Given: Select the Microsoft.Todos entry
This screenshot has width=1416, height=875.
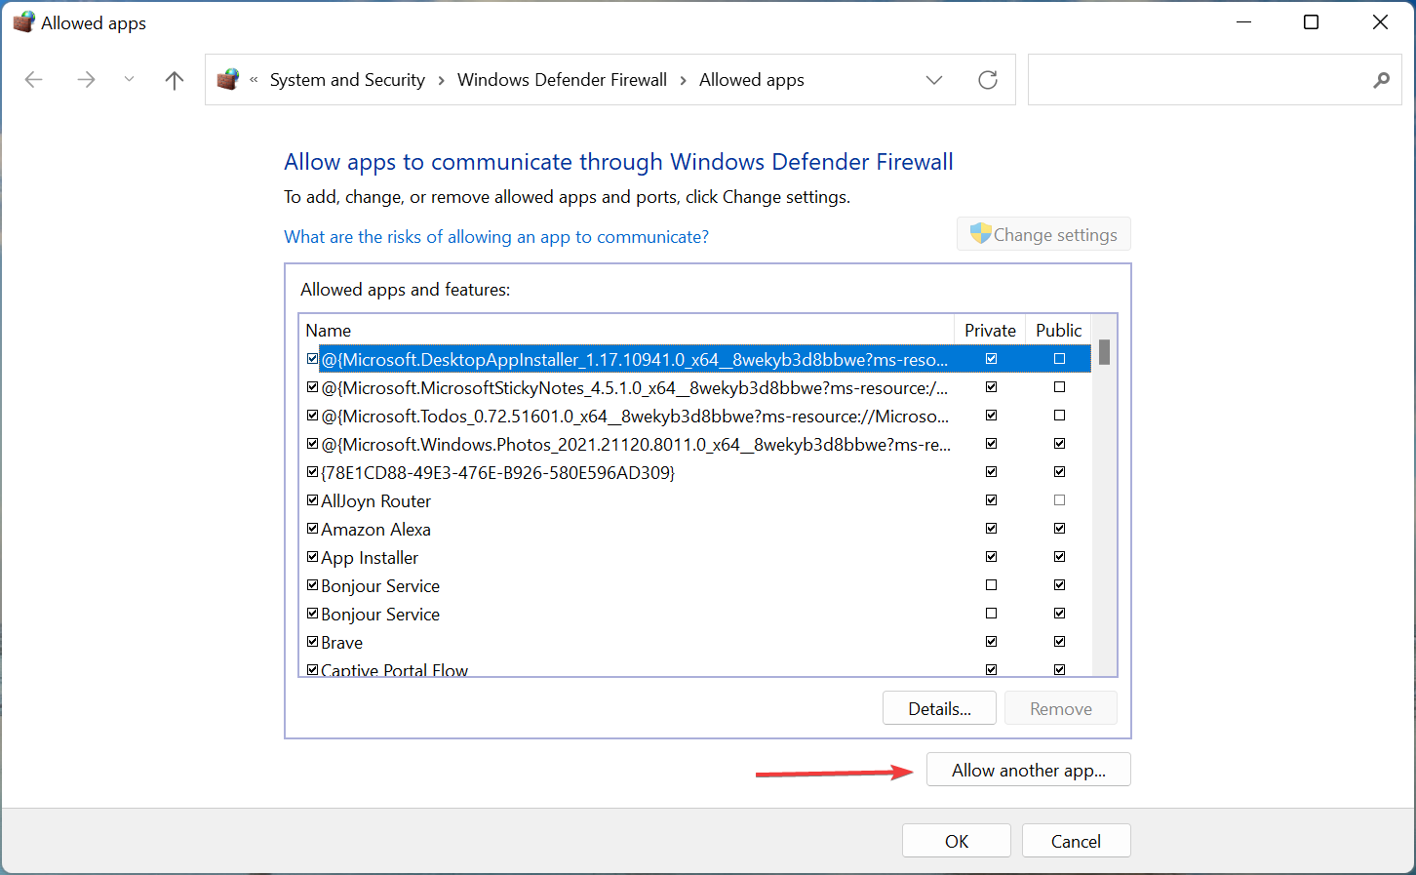Looking at the screenshot, I should tap(635, 417).
